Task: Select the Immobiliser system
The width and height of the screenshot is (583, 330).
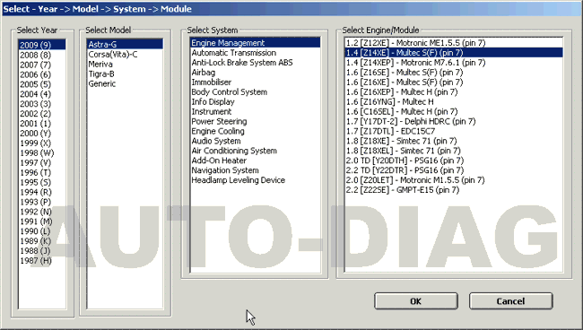Action: [x=255, y=82]
